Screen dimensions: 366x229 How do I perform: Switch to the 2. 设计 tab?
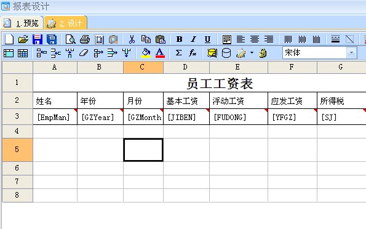[66, 23]
